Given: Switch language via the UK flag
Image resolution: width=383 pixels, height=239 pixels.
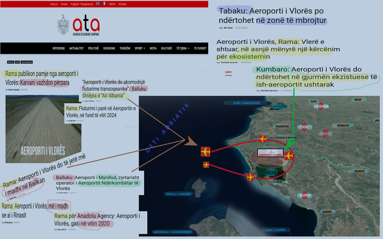Looking at the screenshot, I should 98,3.
